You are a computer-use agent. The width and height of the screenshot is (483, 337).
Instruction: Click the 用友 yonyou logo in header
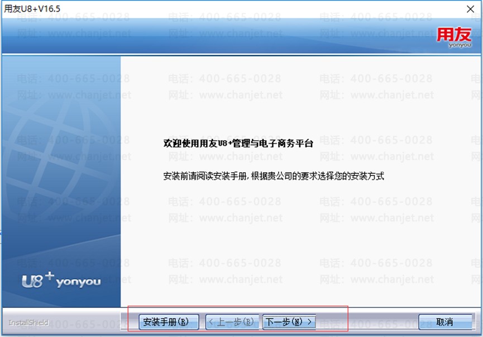pos(454,37)
